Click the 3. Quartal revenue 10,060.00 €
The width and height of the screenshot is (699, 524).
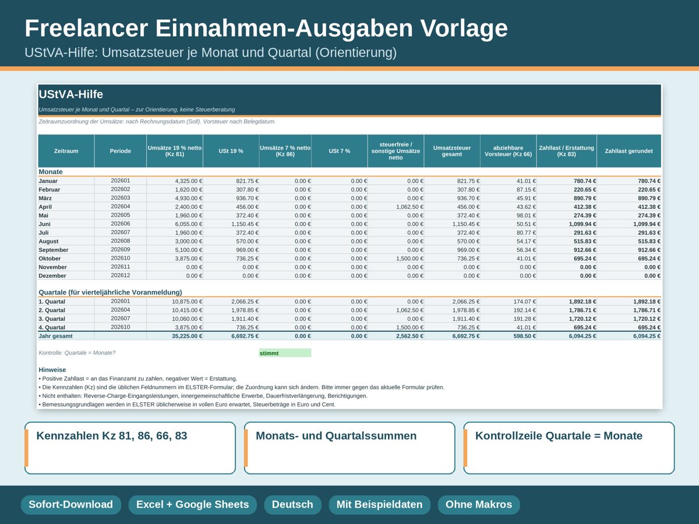click(175, 319)
